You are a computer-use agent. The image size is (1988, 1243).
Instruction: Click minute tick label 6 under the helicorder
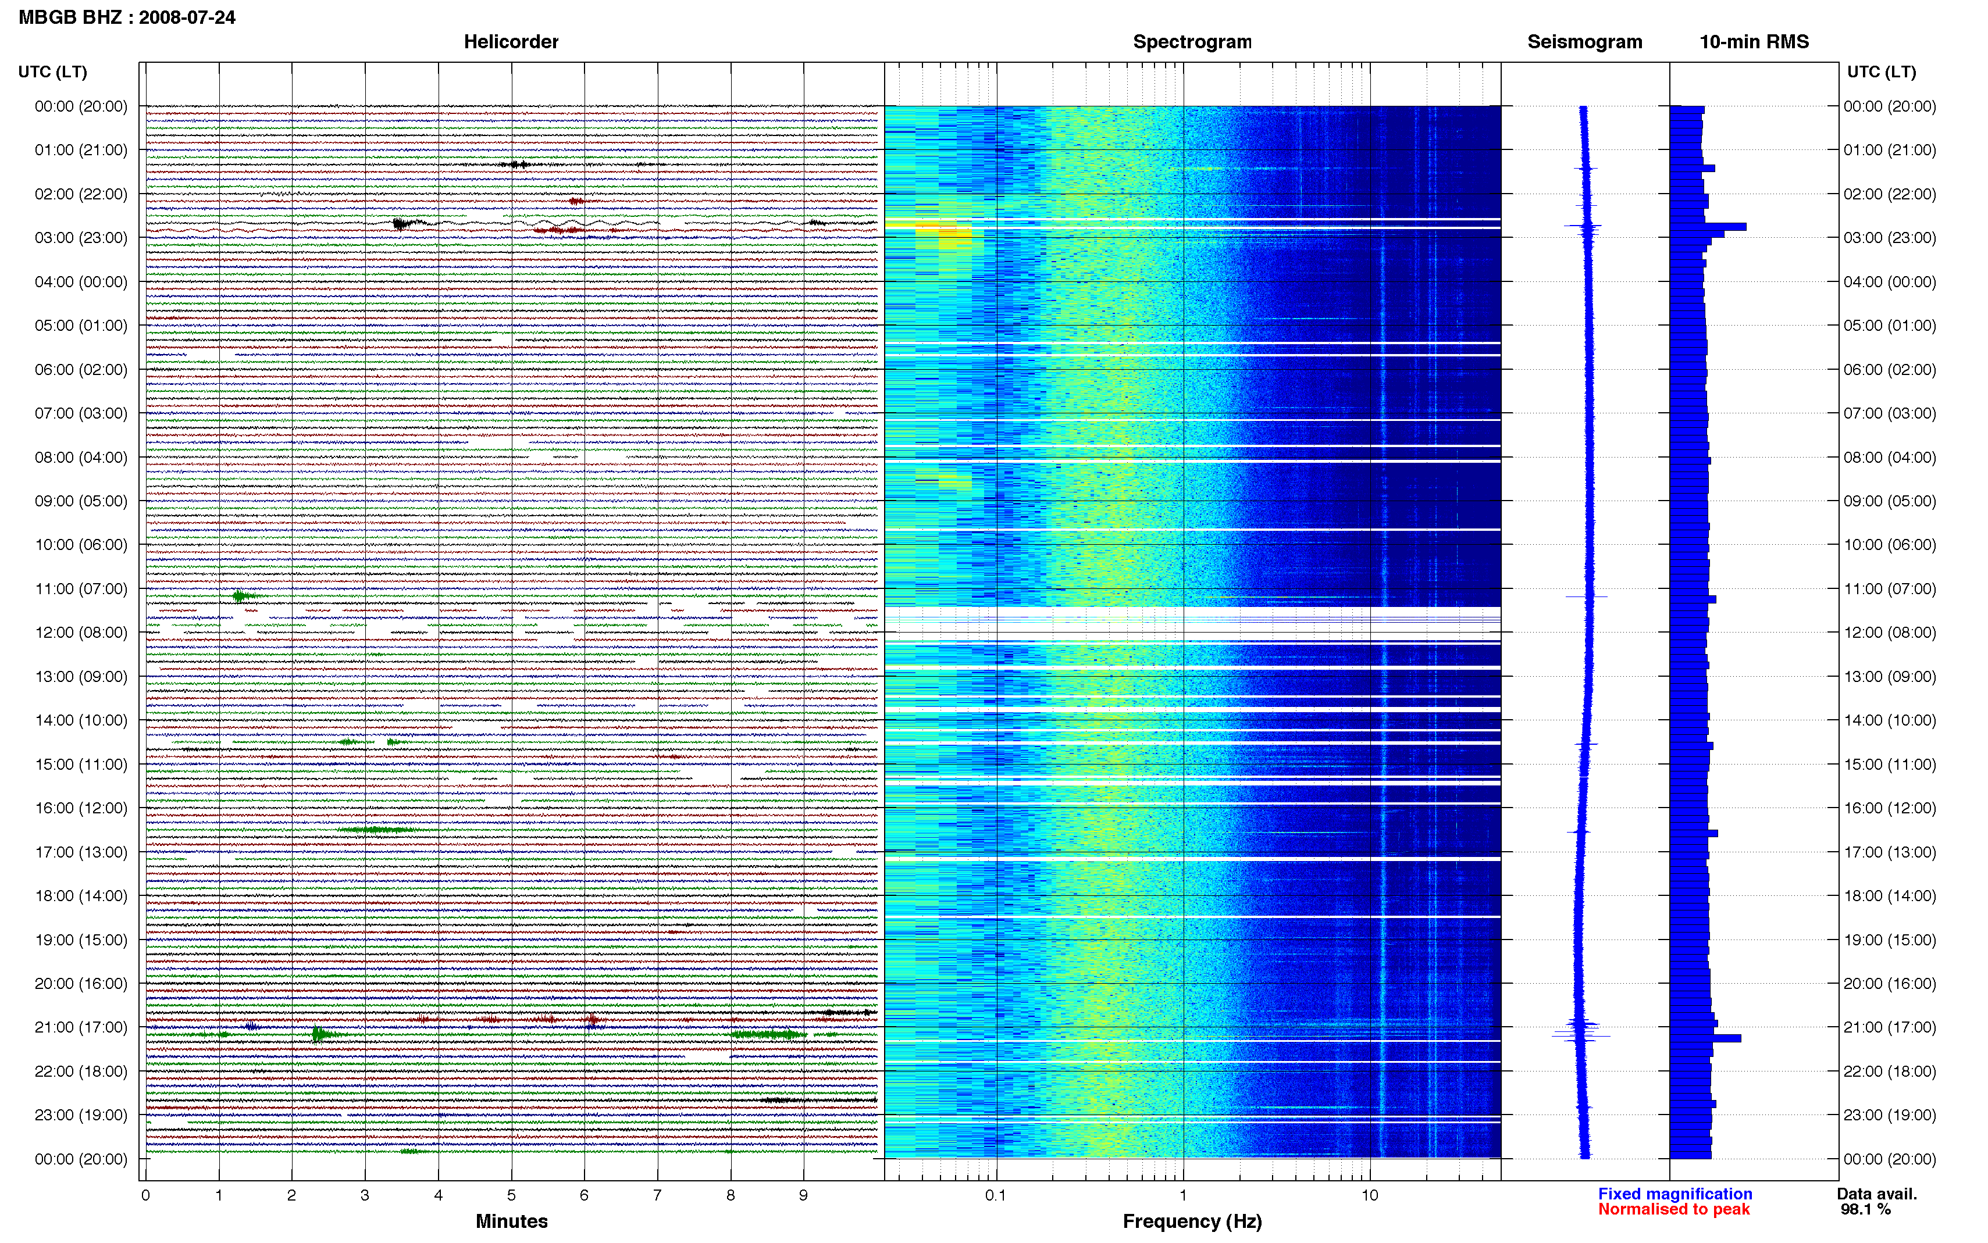584,1195
